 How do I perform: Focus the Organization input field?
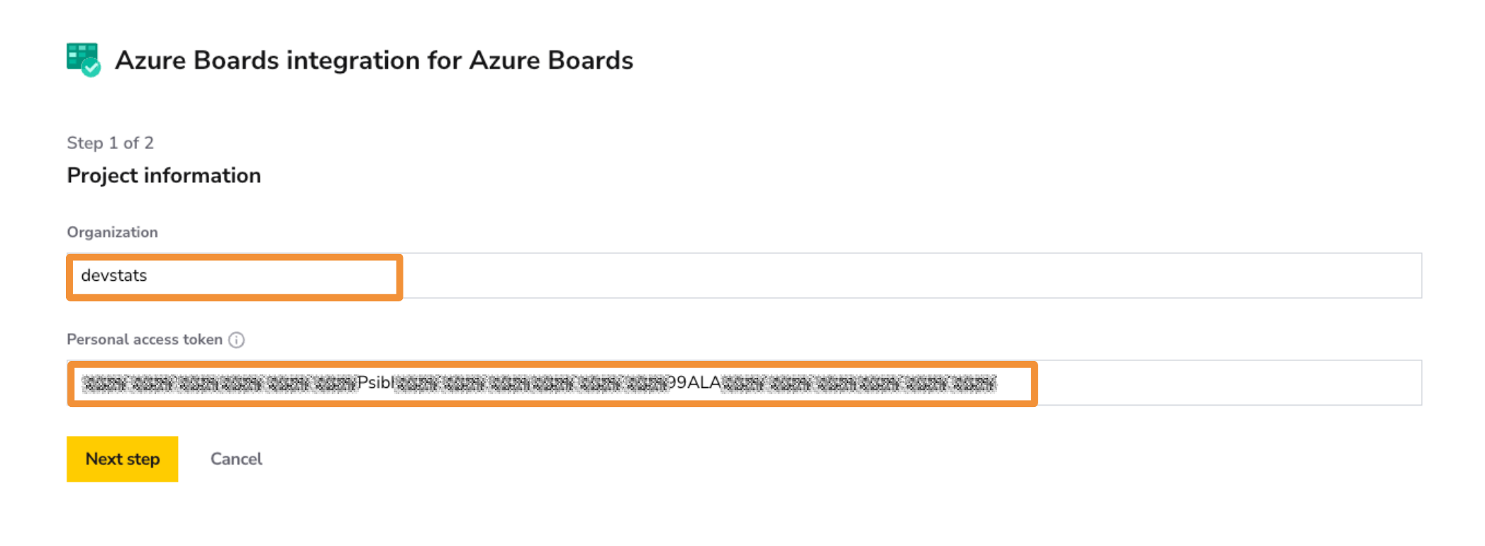[x=744, y=276]
